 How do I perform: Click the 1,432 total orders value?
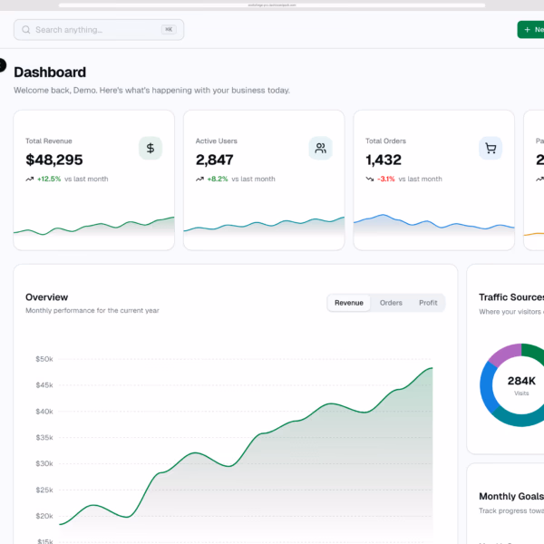[384, 160]
